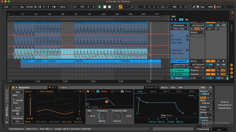Unfold the 6 Jupiter Pl track
This screenshot has width=236, height=132.
tap(172, 61)
